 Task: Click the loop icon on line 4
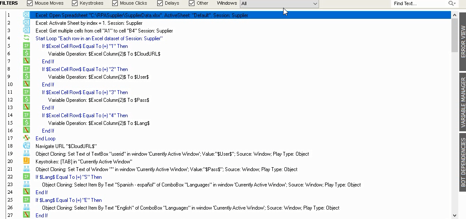(x=26, y=38)
